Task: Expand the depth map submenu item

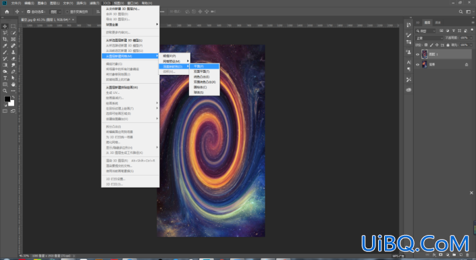Action: pos(174,66)
